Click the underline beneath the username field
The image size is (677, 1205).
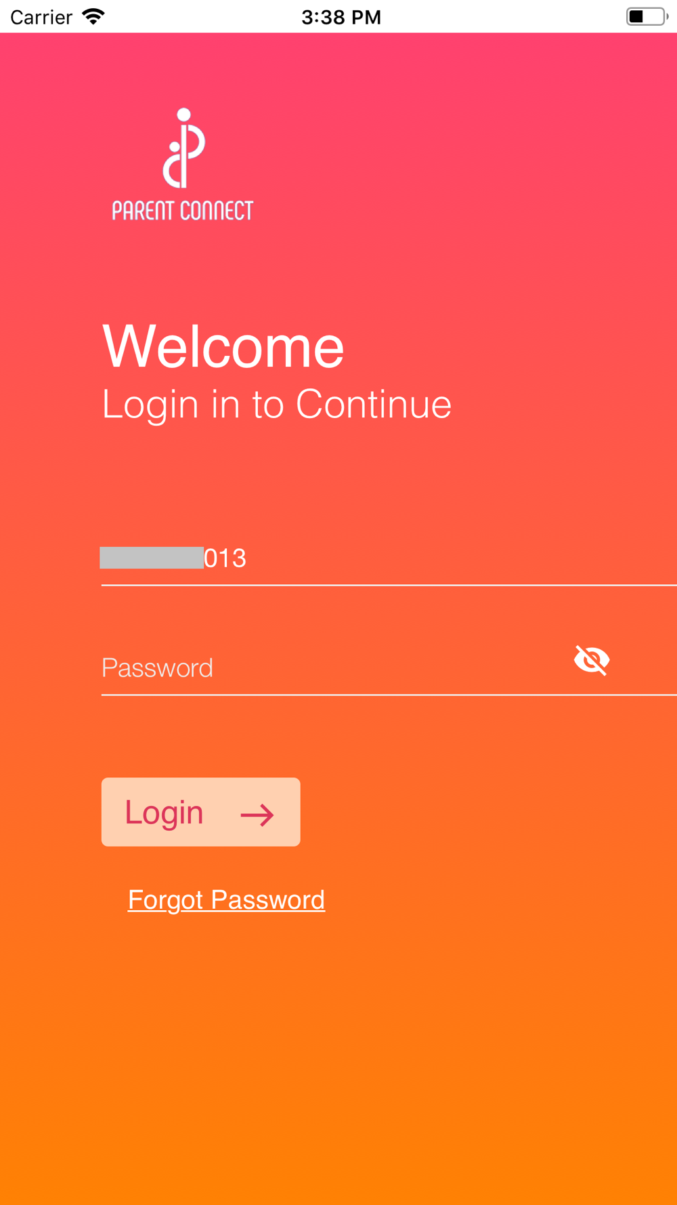pyautogui.click(x=389, y=584)
